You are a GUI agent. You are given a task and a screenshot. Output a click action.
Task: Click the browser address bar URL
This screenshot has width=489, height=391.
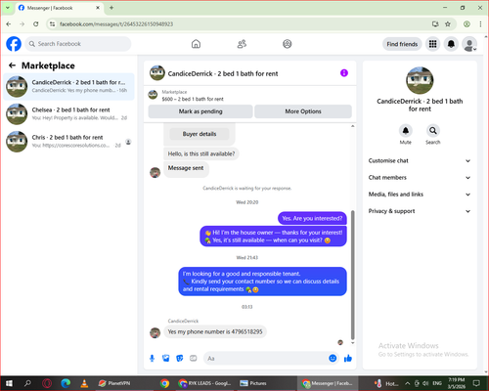[116, 24]
